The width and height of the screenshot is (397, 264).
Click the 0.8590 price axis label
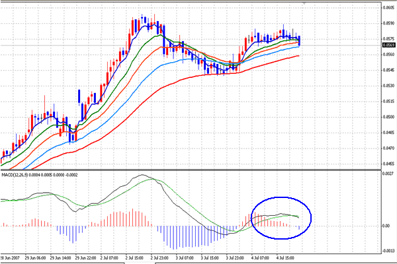click(388, 23)
